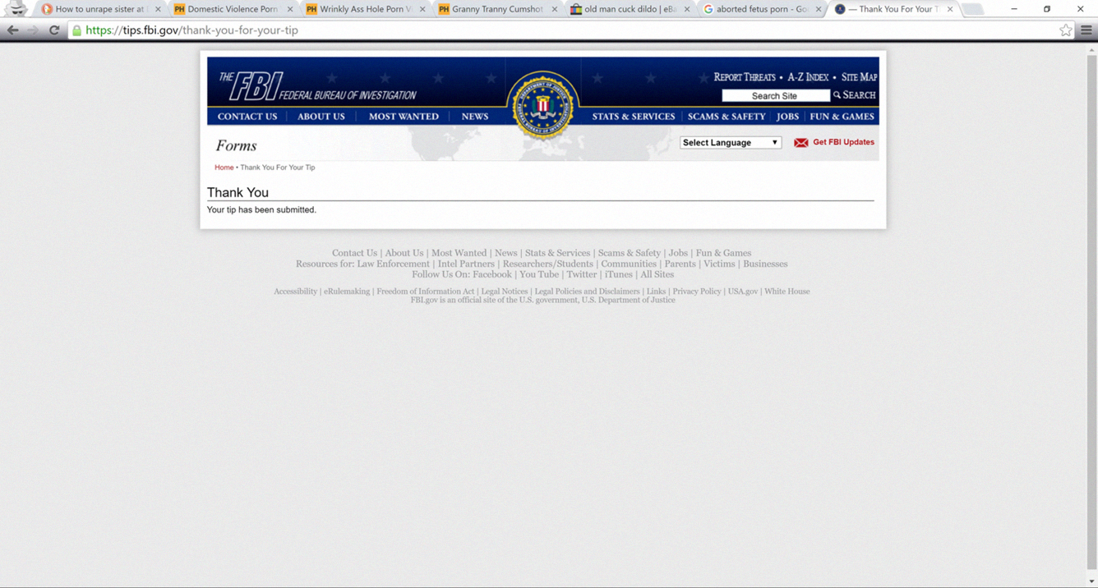Screen dimensions: 1098x588
Task: Open the footer Victims link
Action: [719, 264]
